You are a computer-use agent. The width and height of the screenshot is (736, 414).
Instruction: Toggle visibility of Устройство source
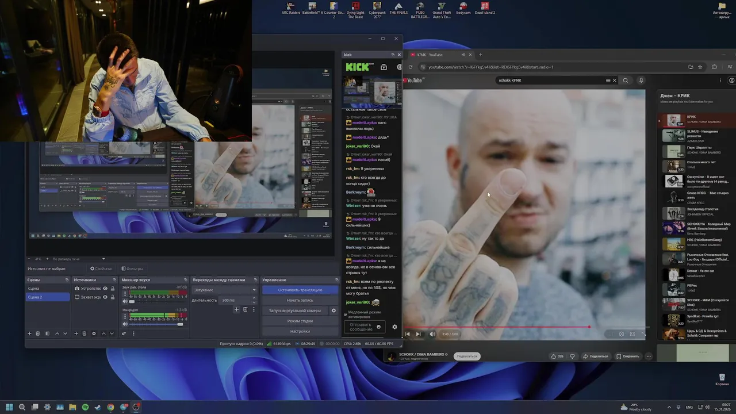[105, 289]
